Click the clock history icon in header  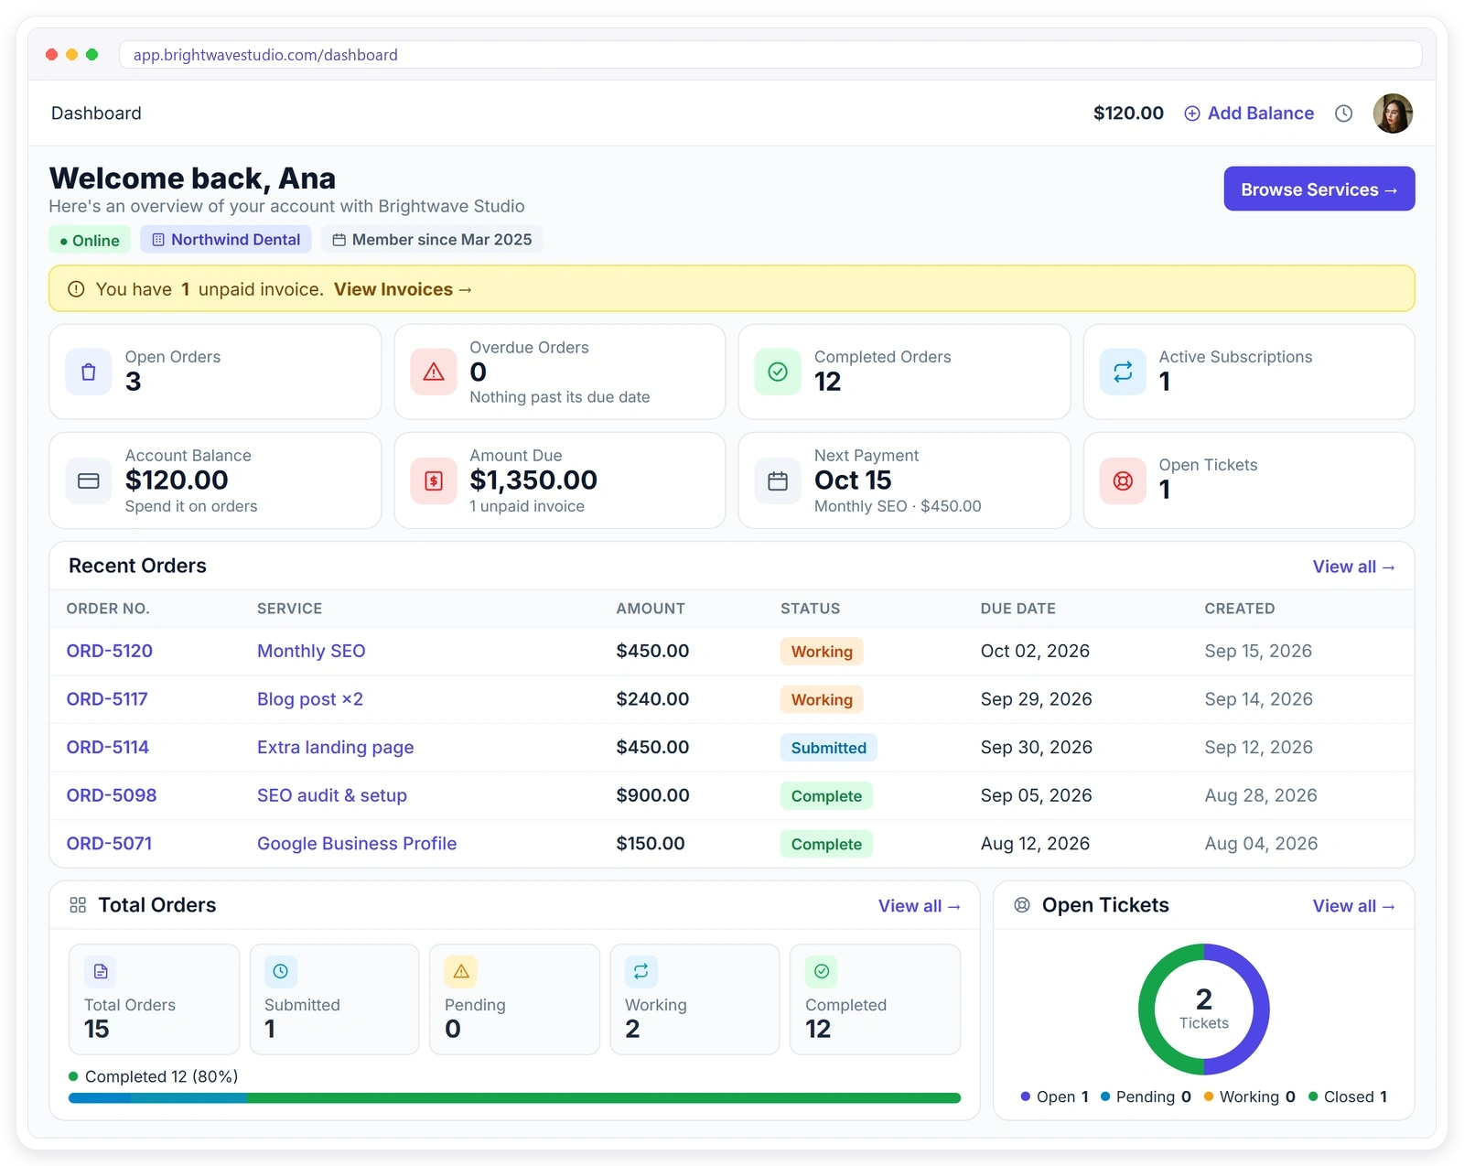click(1343, 113)
